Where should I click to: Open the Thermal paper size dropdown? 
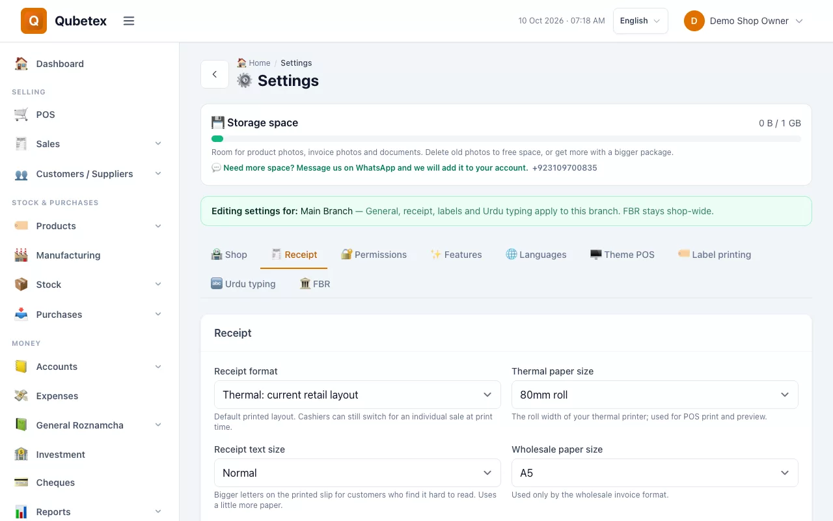pos(655,395)
